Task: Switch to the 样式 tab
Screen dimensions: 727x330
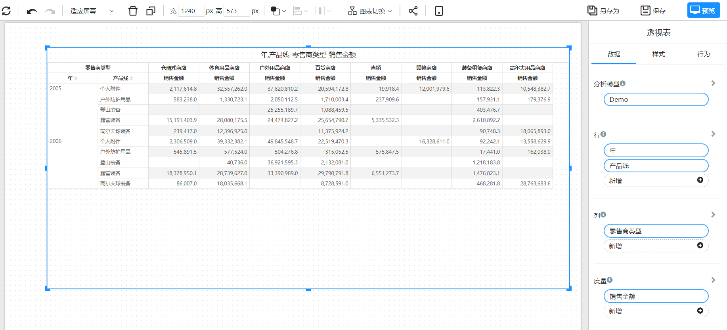Action: point(658,54)
